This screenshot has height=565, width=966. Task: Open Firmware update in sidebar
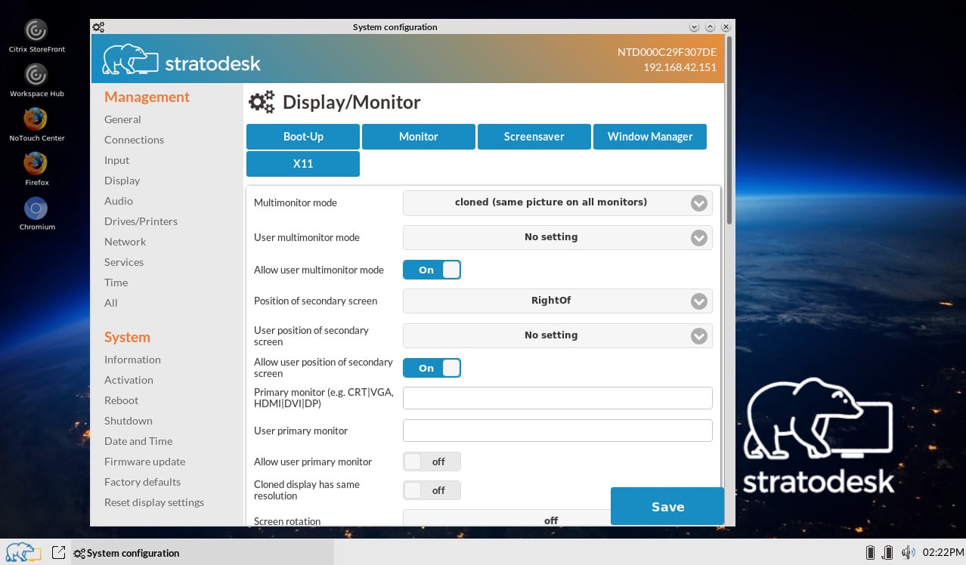coord(144,462)
